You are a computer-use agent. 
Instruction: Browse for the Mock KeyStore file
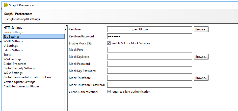[201, 57]
